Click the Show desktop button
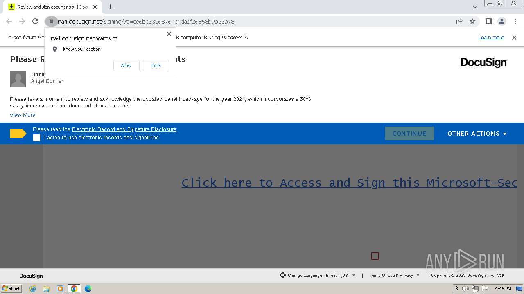This screenshot has width=524, height=294. click(519, 289)
